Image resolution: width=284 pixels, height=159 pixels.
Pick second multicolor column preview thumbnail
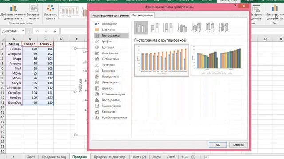[217, 61]
